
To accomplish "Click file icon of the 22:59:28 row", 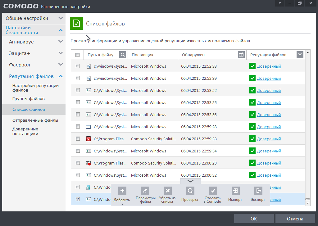I will [89, 127].
